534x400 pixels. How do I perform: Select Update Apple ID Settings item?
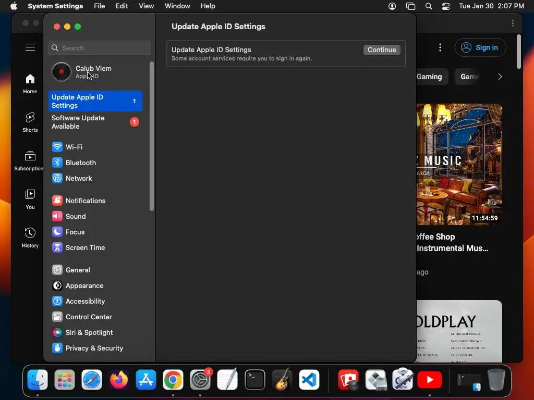click(x=95, y=101)
